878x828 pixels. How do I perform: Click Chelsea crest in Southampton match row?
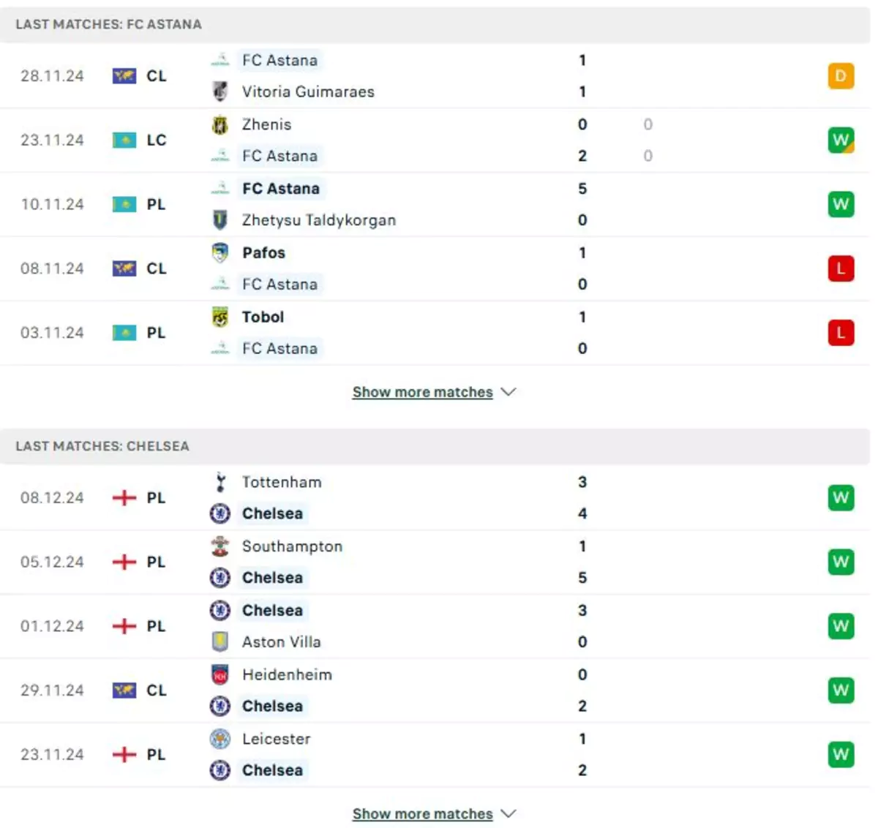tap(219, 578)
